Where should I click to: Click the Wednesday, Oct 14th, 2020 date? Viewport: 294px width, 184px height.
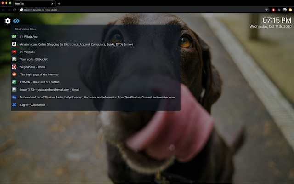tap(271, 27)
